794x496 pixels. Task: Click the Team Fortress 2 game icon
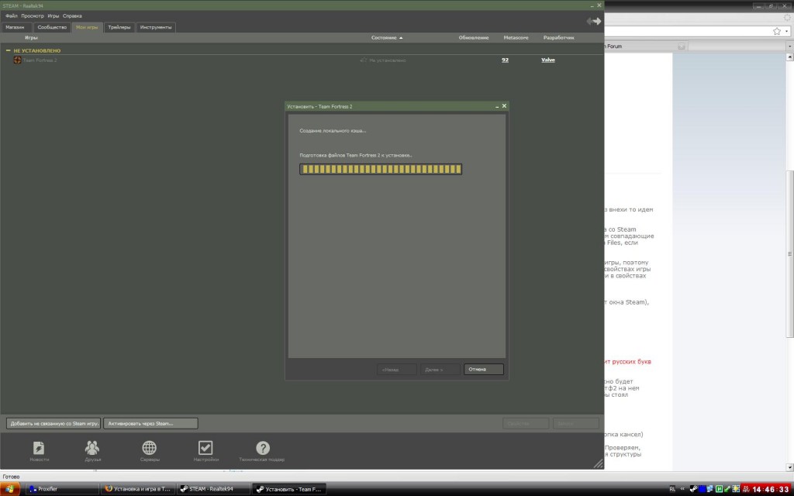click(x=17, y=60)
